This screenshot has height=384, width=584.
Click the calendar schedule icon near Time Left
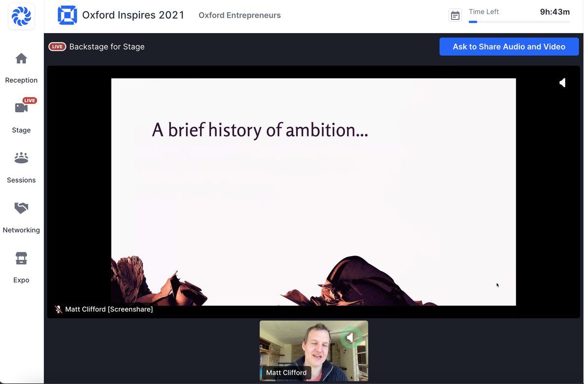tap(455, 15)
